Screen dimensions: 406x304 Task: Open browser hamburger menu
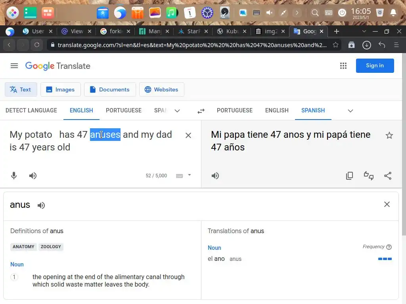396,45
